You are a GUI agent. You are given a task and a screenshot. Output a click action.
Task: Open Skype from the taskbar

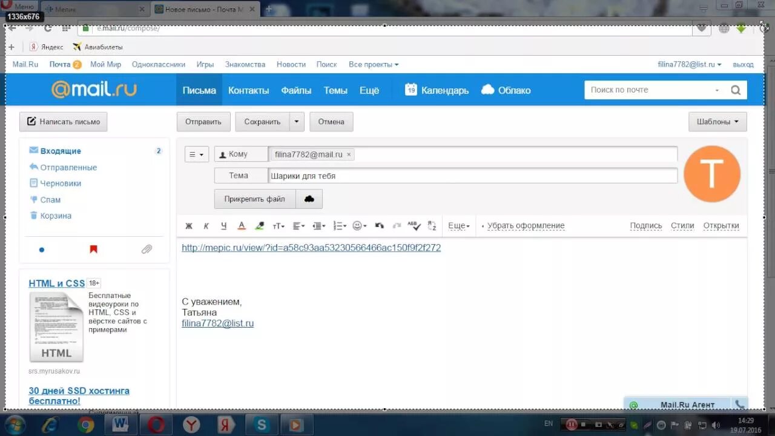pyautogui.click(x=262, y=425)
